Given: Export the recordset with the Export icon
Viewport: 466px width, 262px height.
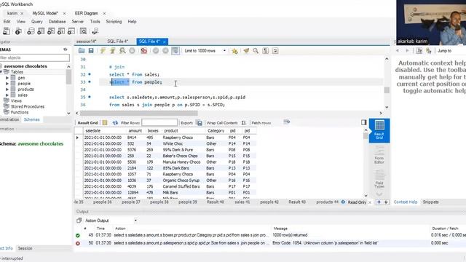Looking at the screenshot, I should click(x=200, y=123).
